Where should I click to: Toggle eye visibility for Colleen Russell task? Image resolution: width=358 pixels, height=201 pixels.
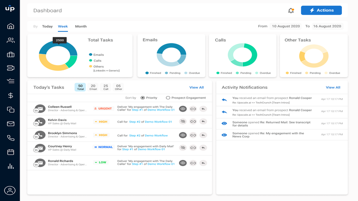point(183,109)
